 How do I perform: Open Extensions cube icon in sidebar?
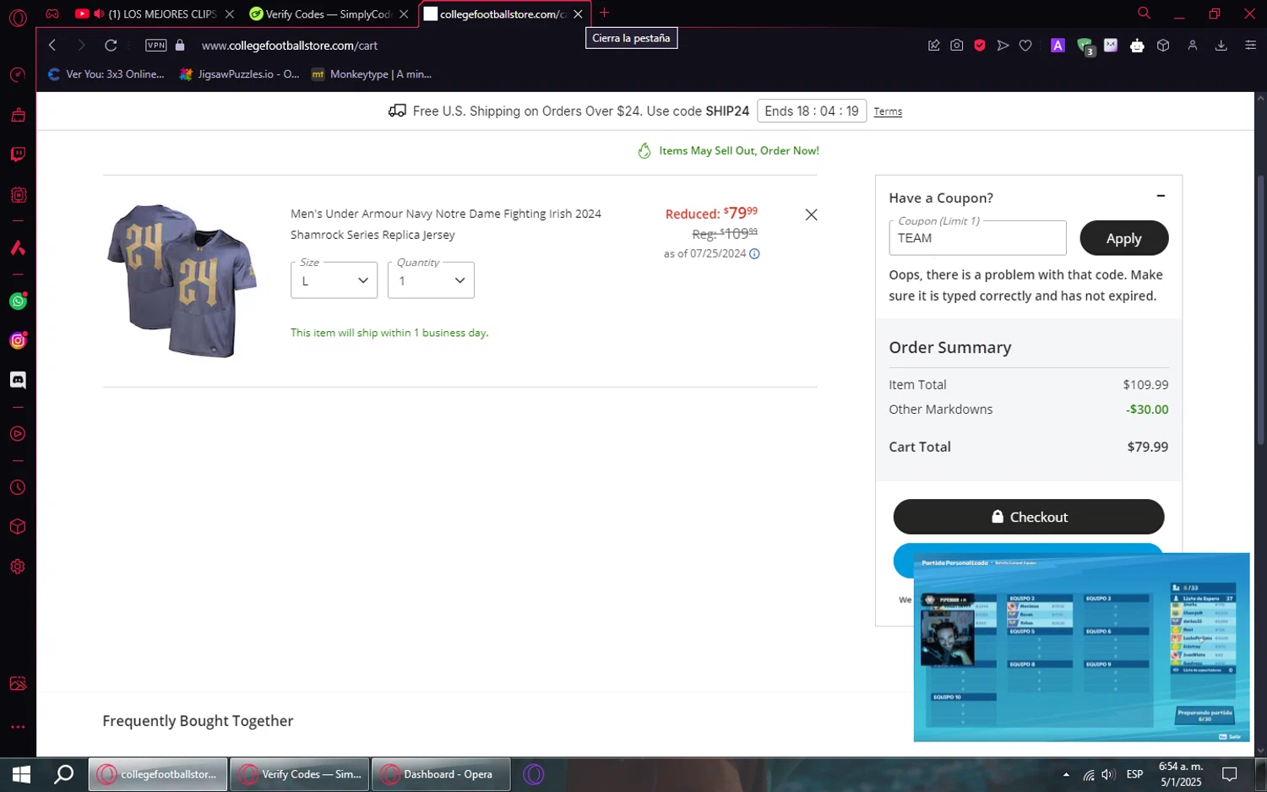pos(18,527)
